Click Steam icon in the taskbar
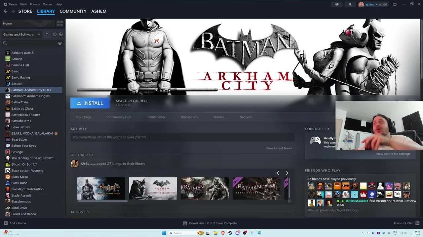This screenshot has width=423, height=237. pos(230,233)
